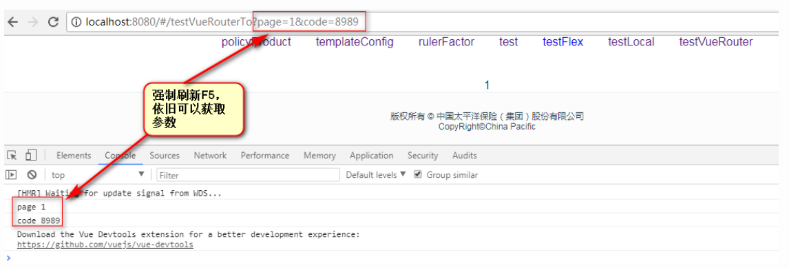Clear the console with the clear icon
This screenshot has height=268, width=789.
click(x=32, y=175)
